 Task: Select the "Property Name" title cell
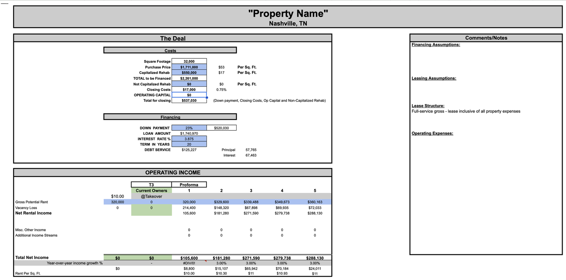point(288,14)
